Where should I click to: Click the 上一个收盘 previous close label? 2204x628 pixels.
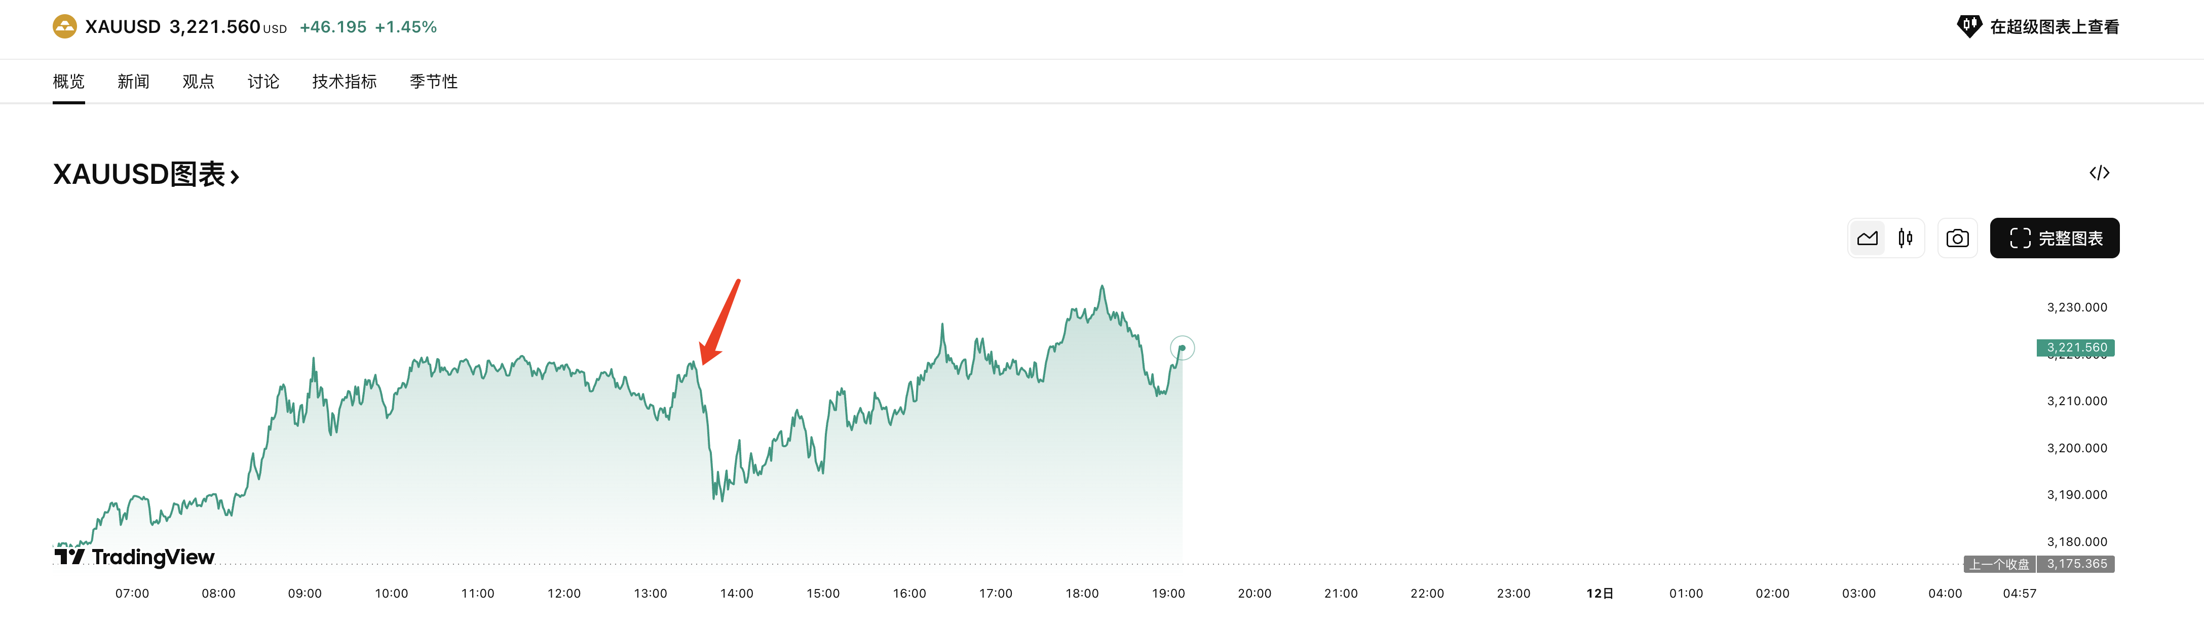(1999, 564)
